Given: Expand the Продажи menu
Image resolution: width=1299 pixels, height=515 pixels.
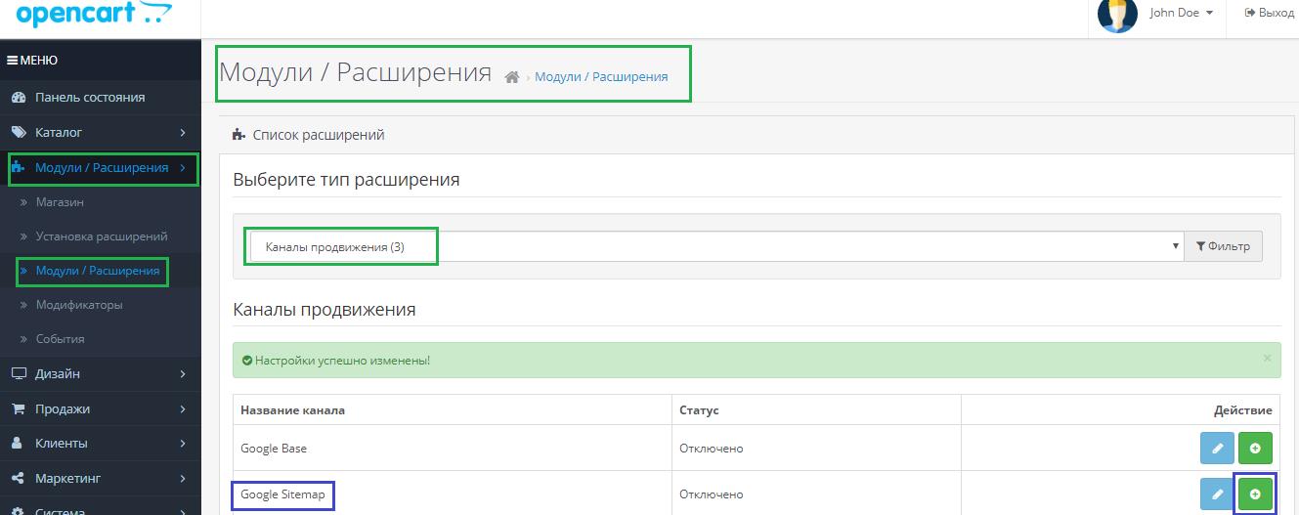Looking at the screenshot, I should [x=100, y=408].
